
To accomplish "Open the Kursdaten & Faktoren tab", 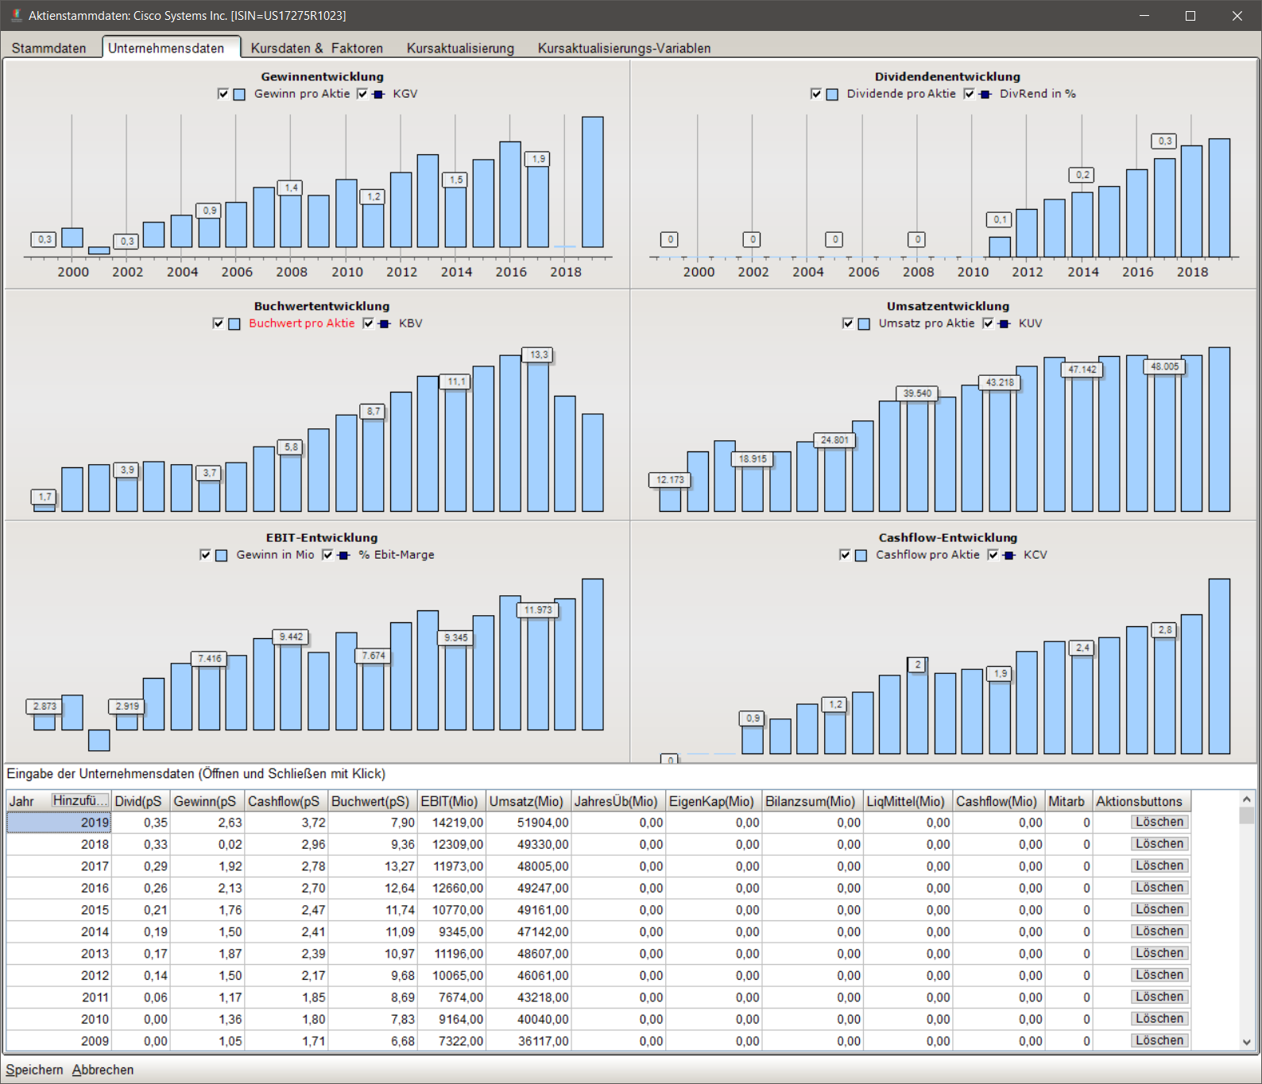I will (x=316, y=48).
